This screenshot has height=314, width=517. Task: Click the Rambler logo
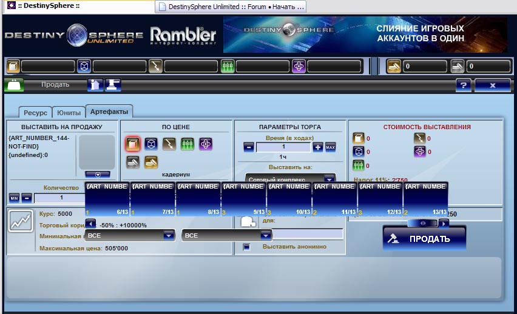(x=183, y=35)
